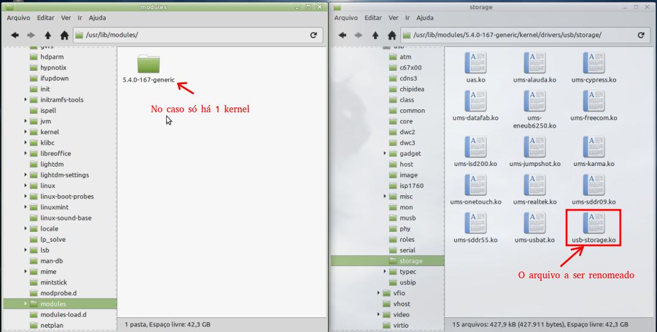The image size is (657, 332).
Task: Open Editar menu in modules window
Action: [x=46, y=18]
